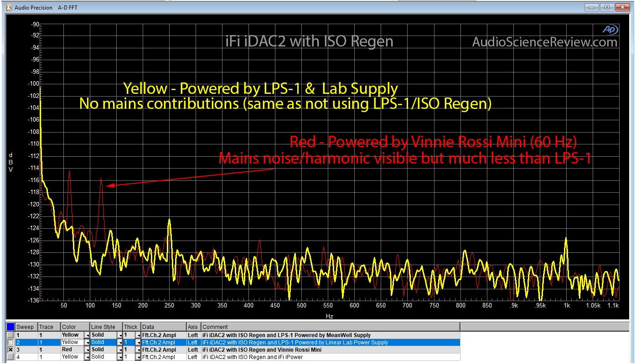
Task: Click 'Fft.Ch.2 Ampl' data cell in sweep 1
Action: [x=164, y=335]
